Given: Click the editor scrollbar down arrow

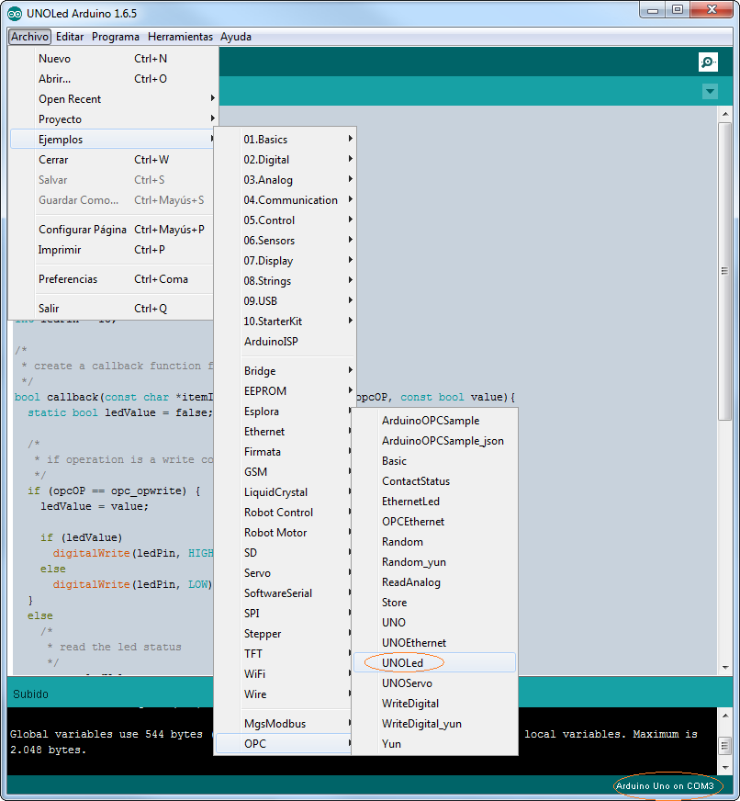Looking at the screenshot, I should click(725, 668).
